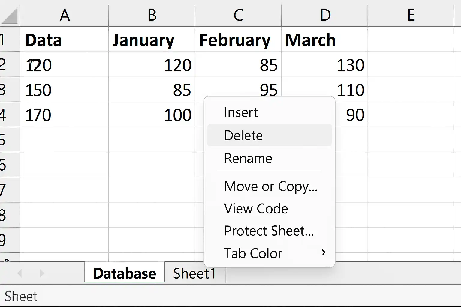Viewport: 461px width, 307px height.
Task: Expand the Tab Color submenu arrow
Action: point(323,253)
